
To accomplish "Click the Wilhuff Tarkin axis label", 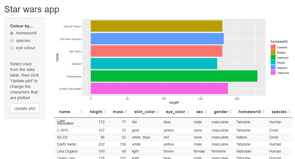I will coord(72,26).
